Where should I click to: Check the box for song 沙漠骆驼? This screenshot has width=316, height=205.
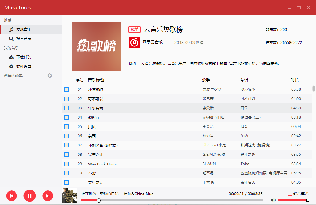pos(66,89)
